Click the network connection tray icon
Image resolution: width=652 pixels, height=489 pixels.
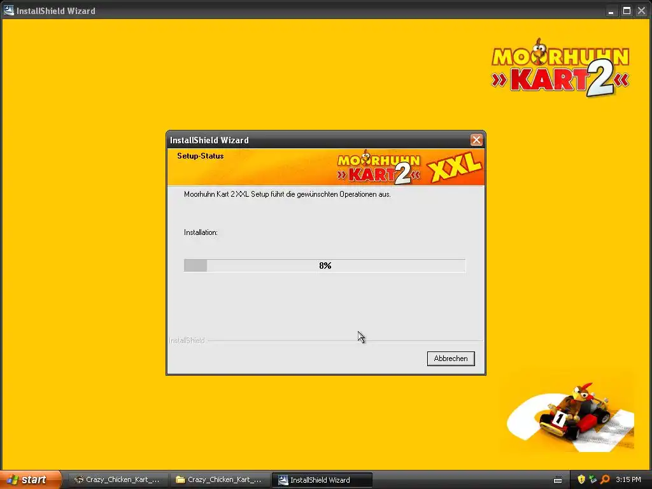tap(593, 479)
